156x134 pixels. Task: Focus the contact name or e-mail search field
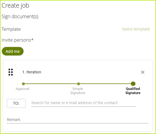84,103
